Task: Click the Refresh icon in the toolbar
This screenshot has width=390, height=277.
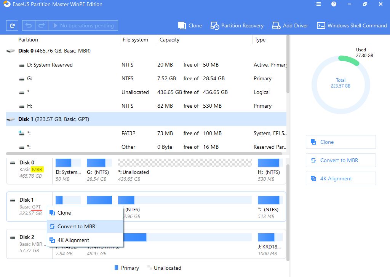Action: click(12, 25)
